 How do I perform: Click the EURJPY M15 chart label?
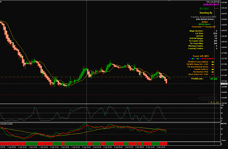211,5
